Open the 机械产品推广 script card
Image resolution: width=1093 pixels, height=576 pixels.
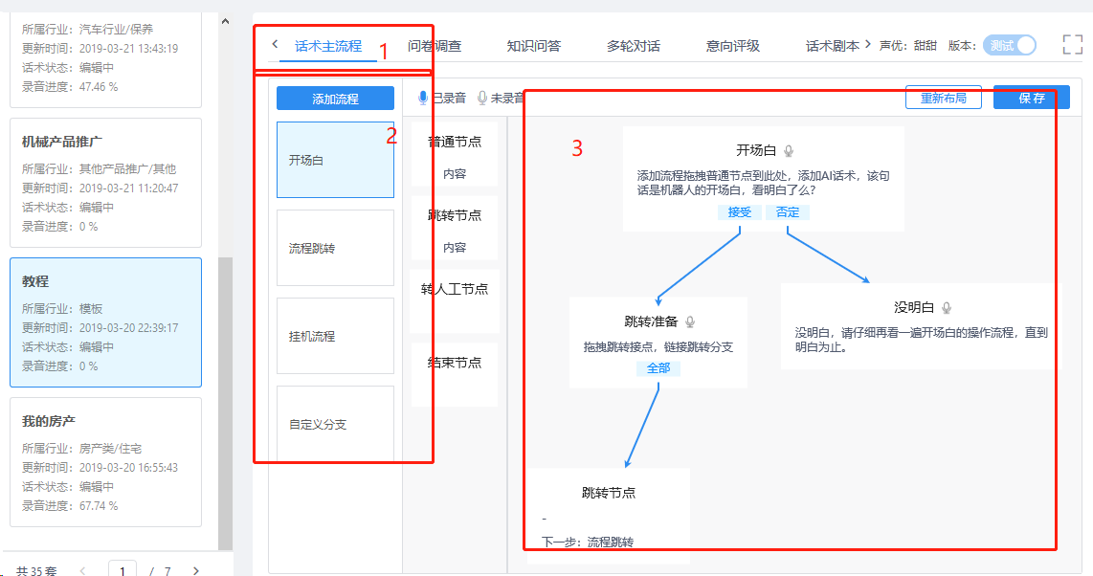(105, 183)
